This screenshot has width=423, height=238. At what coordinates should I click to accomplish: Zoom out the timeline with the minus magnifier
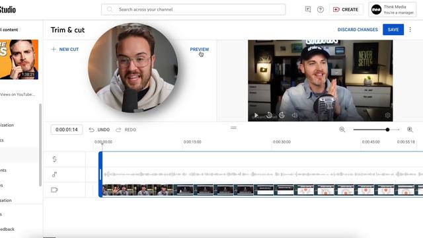[x=342, y=130]
